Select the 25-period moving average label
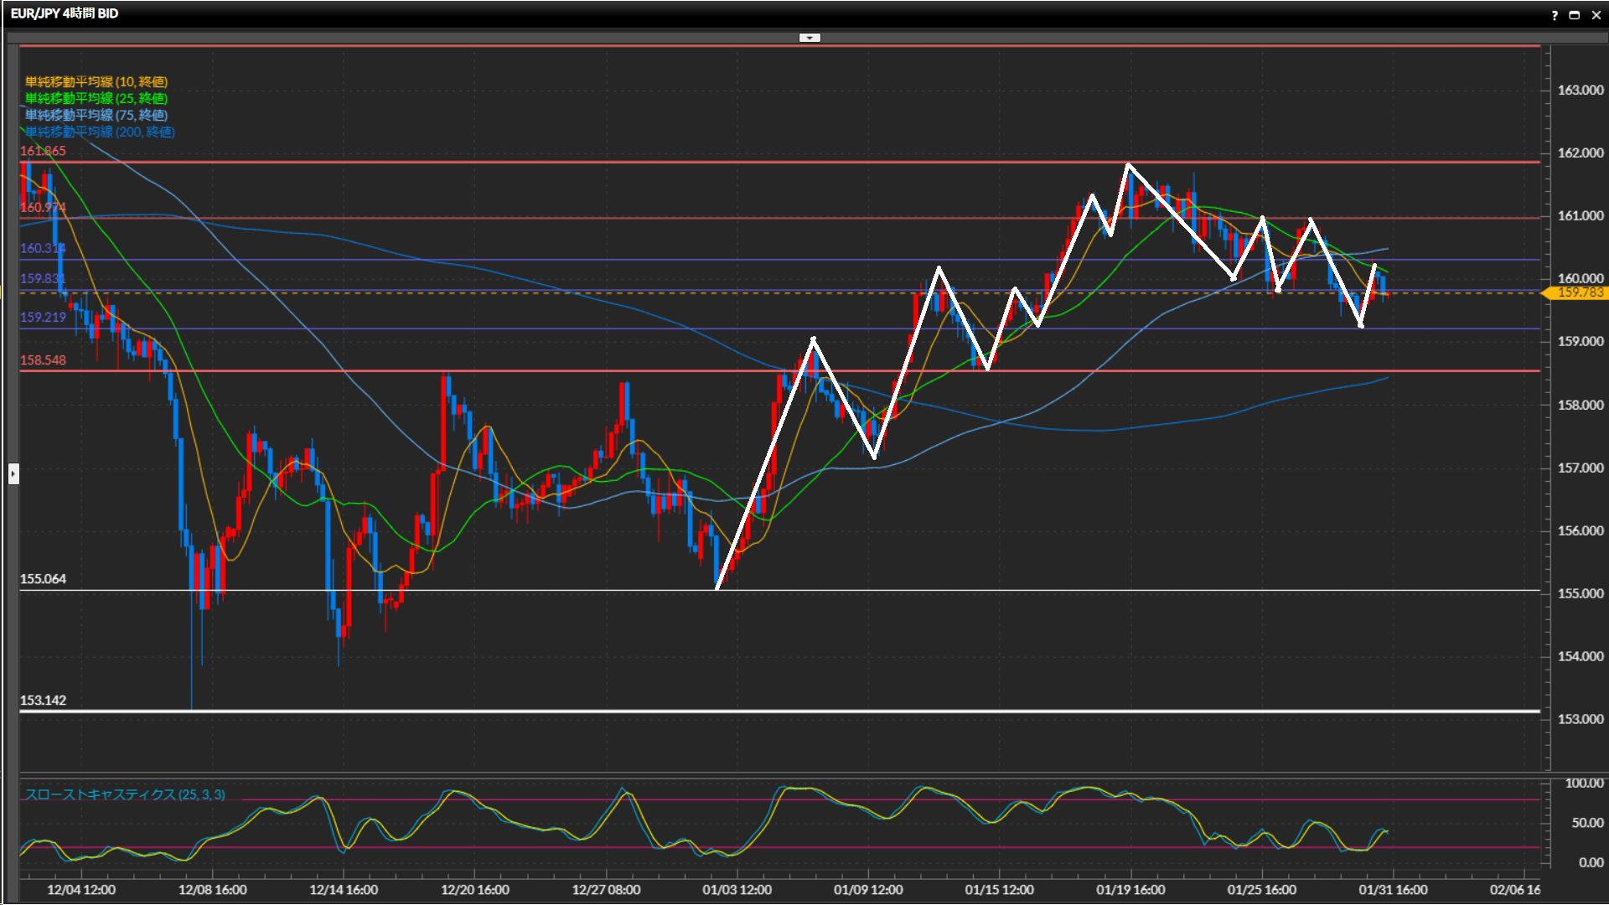Viewport: 1609px width, 905px height. pyautogui.click(x=96, y=98)
